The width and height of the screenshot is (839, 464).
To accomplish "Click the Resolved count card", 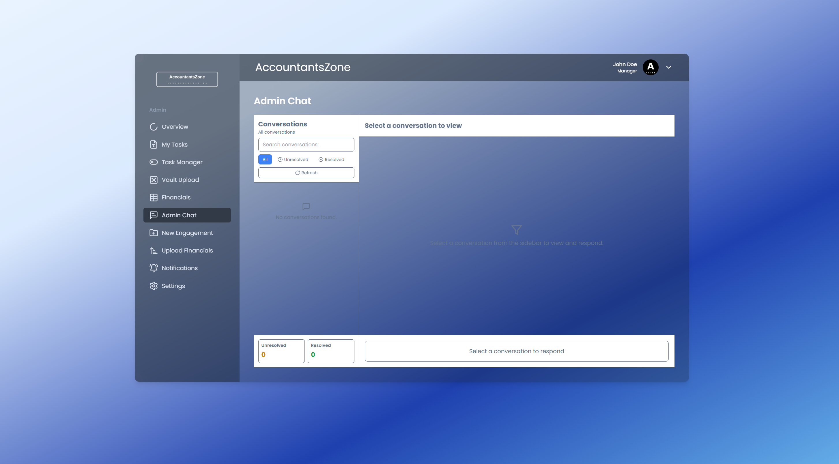I will 331,351.
